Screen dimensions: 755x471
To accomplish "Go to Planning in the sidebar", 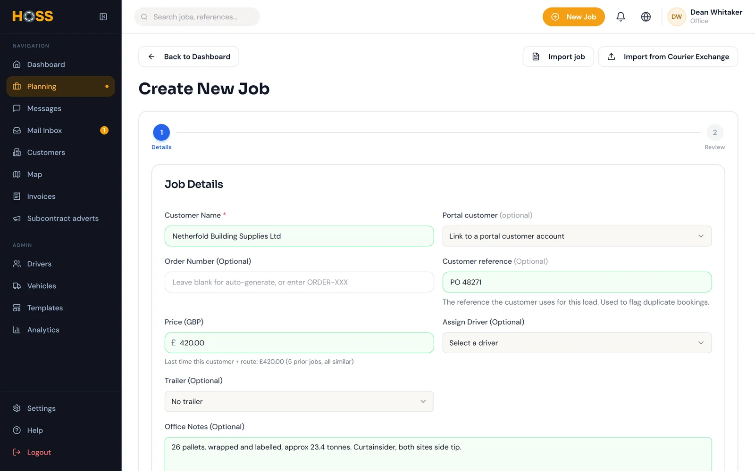I will [x=60, y=87].
